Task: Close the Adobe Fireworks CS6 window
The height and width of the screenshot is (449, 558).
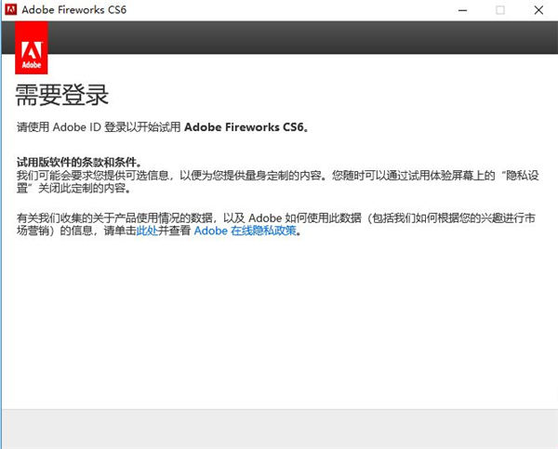Action: click(538, 10)
